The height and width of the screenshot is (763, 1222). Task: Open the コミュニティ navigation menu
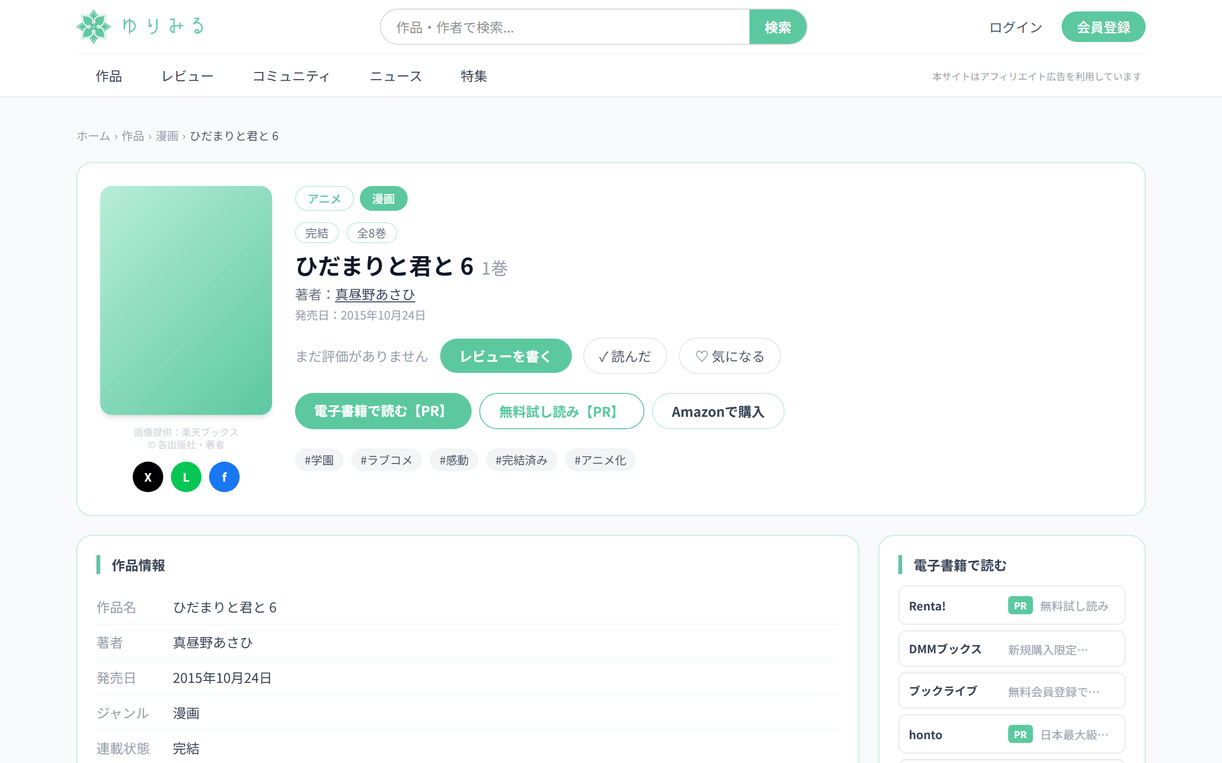tap(291, 76)
